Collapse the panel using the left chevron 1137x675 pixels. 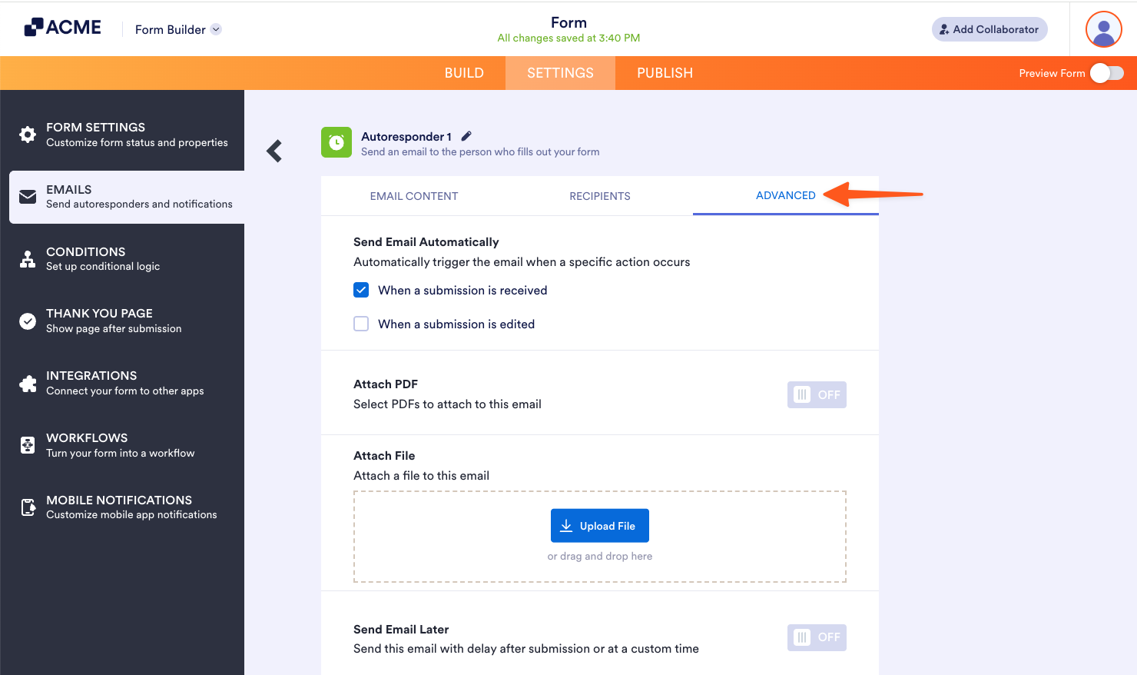click(274, 151)
